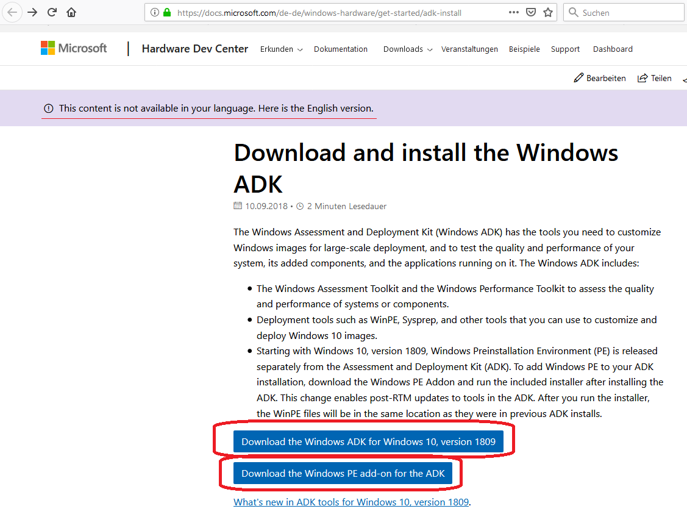Go to Hardware Dev Center home
The height and width of the screenshot is (517, 687).
point(195,49)
